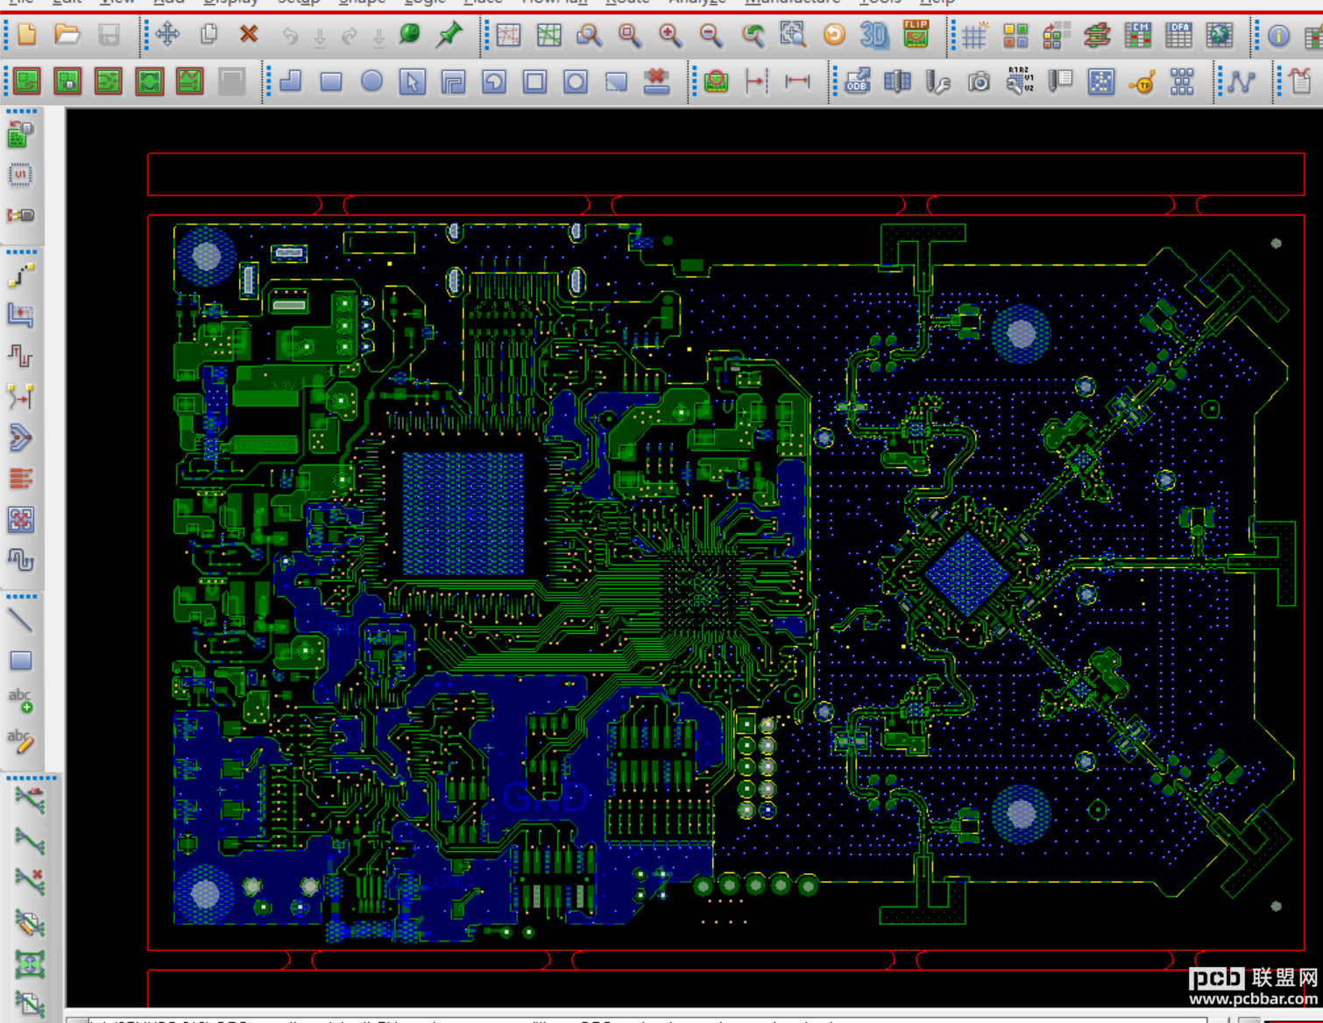Click the green pushpin Fix icon
The height and width of the screenshot is (1023, 1323).
[x=449, y=35]
